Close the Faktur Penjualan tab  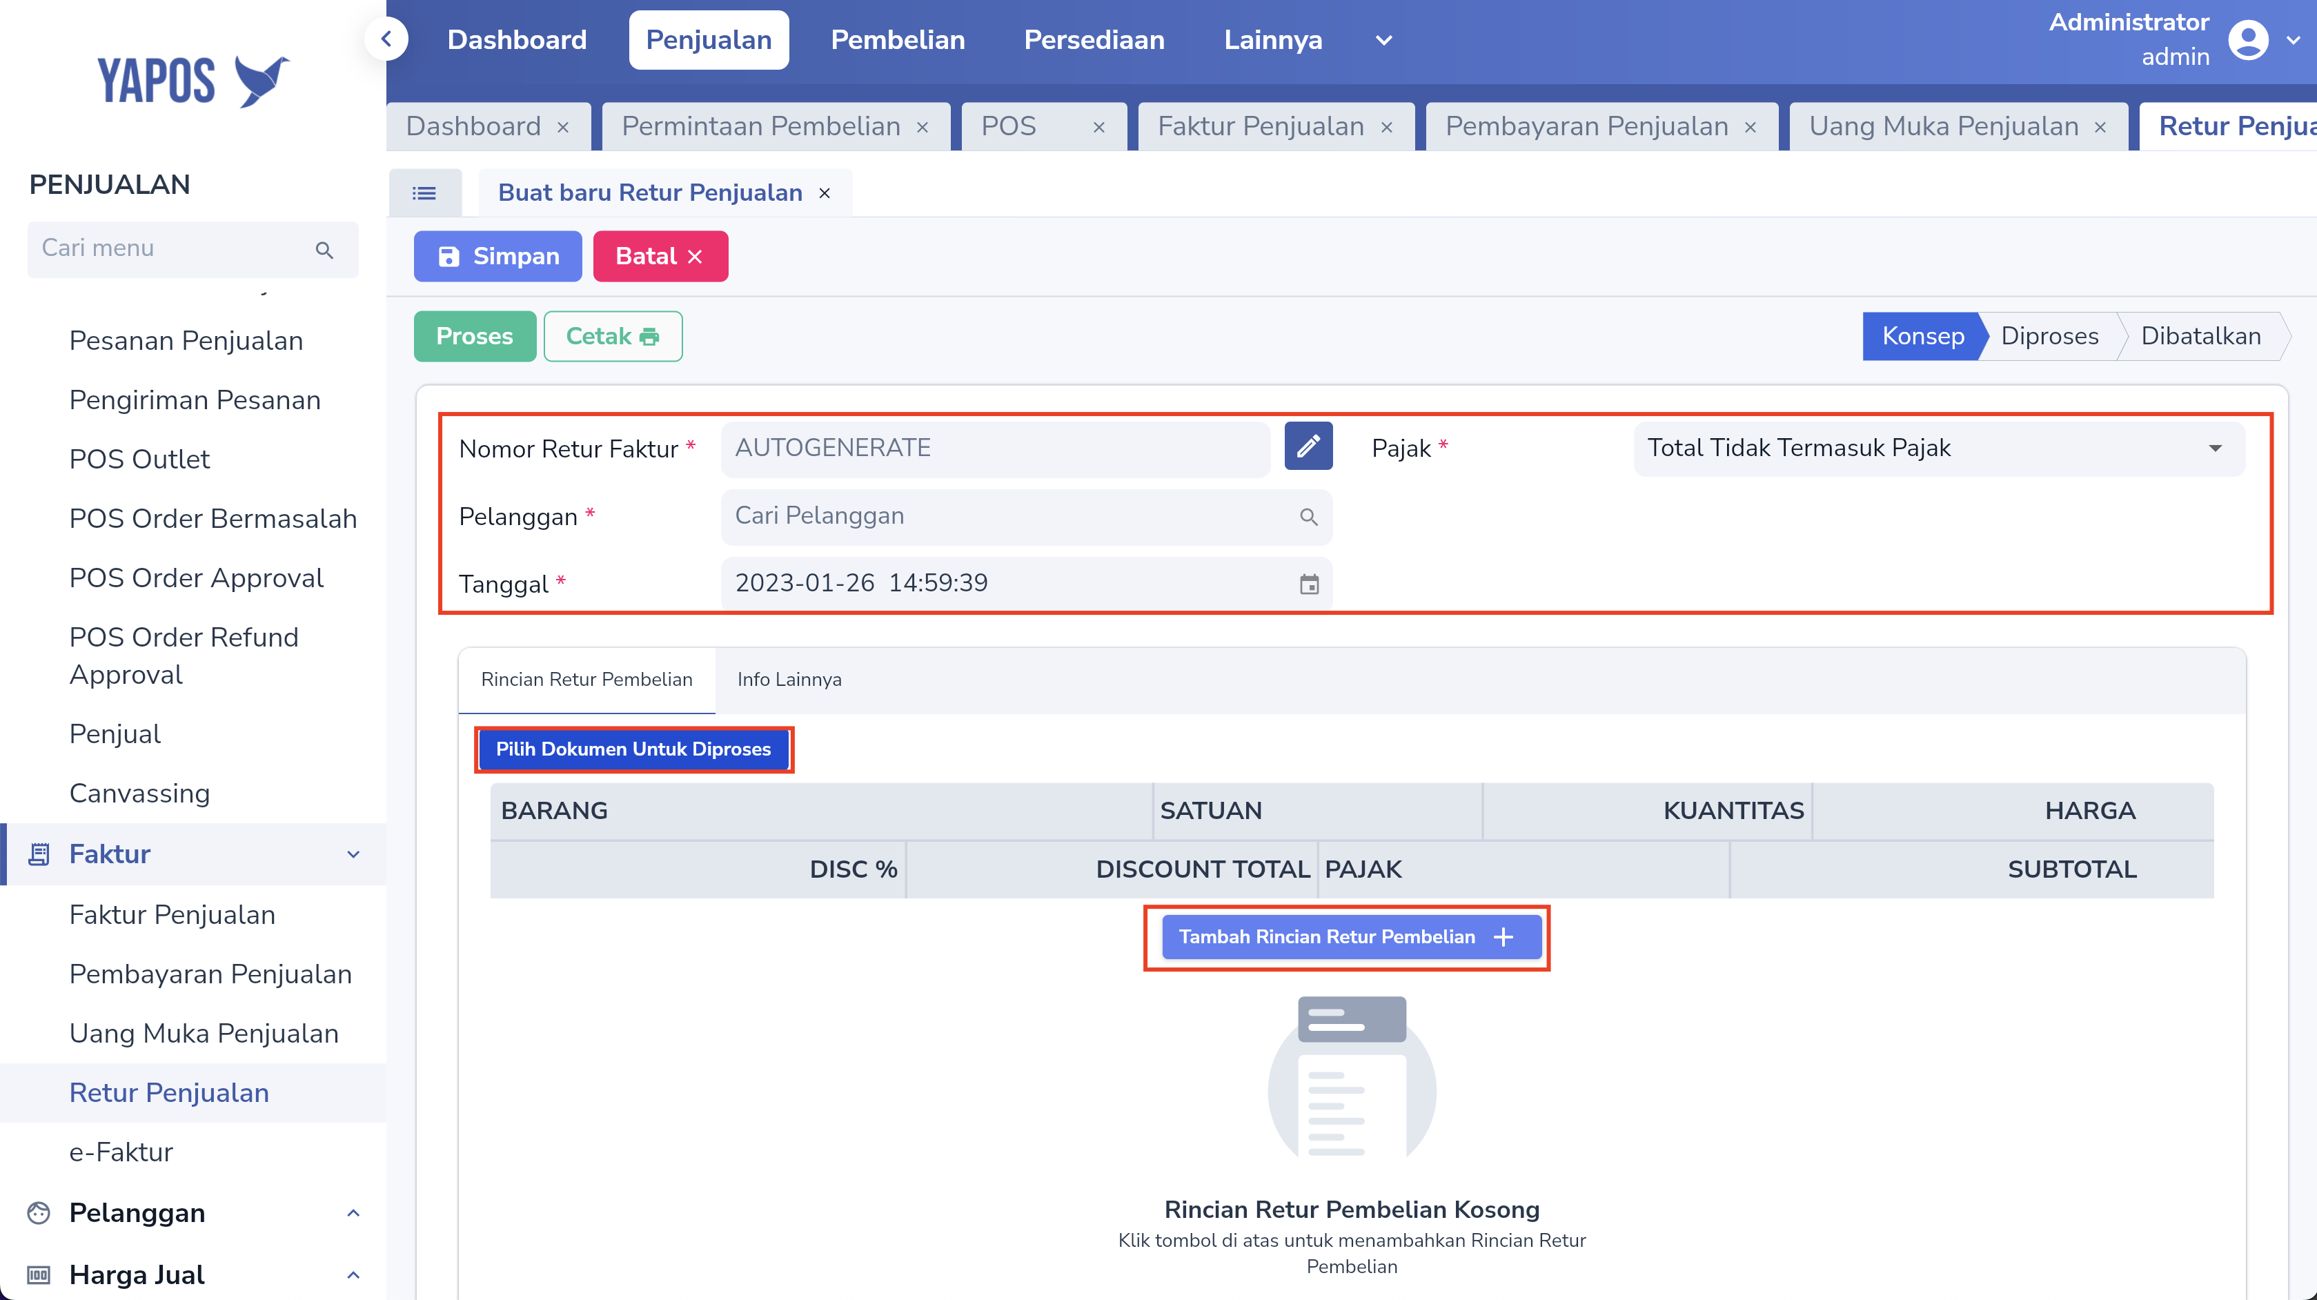1386,127
